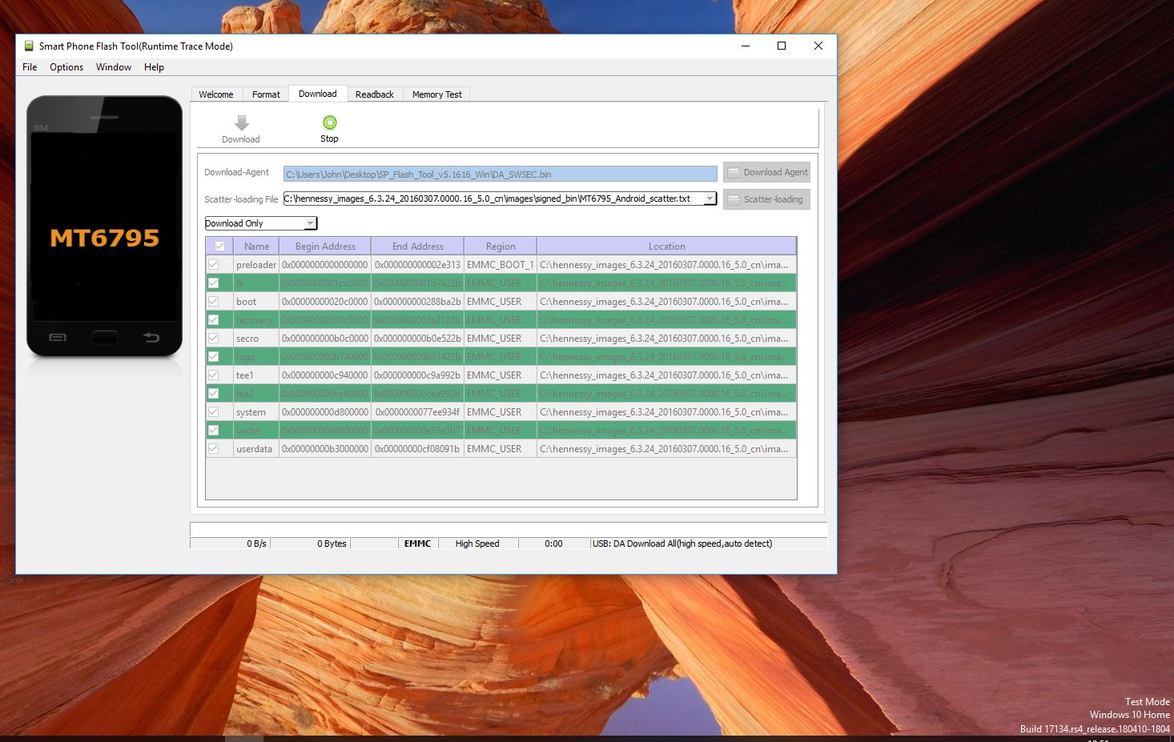Switch to the Readback tab

tap(374, 94)
